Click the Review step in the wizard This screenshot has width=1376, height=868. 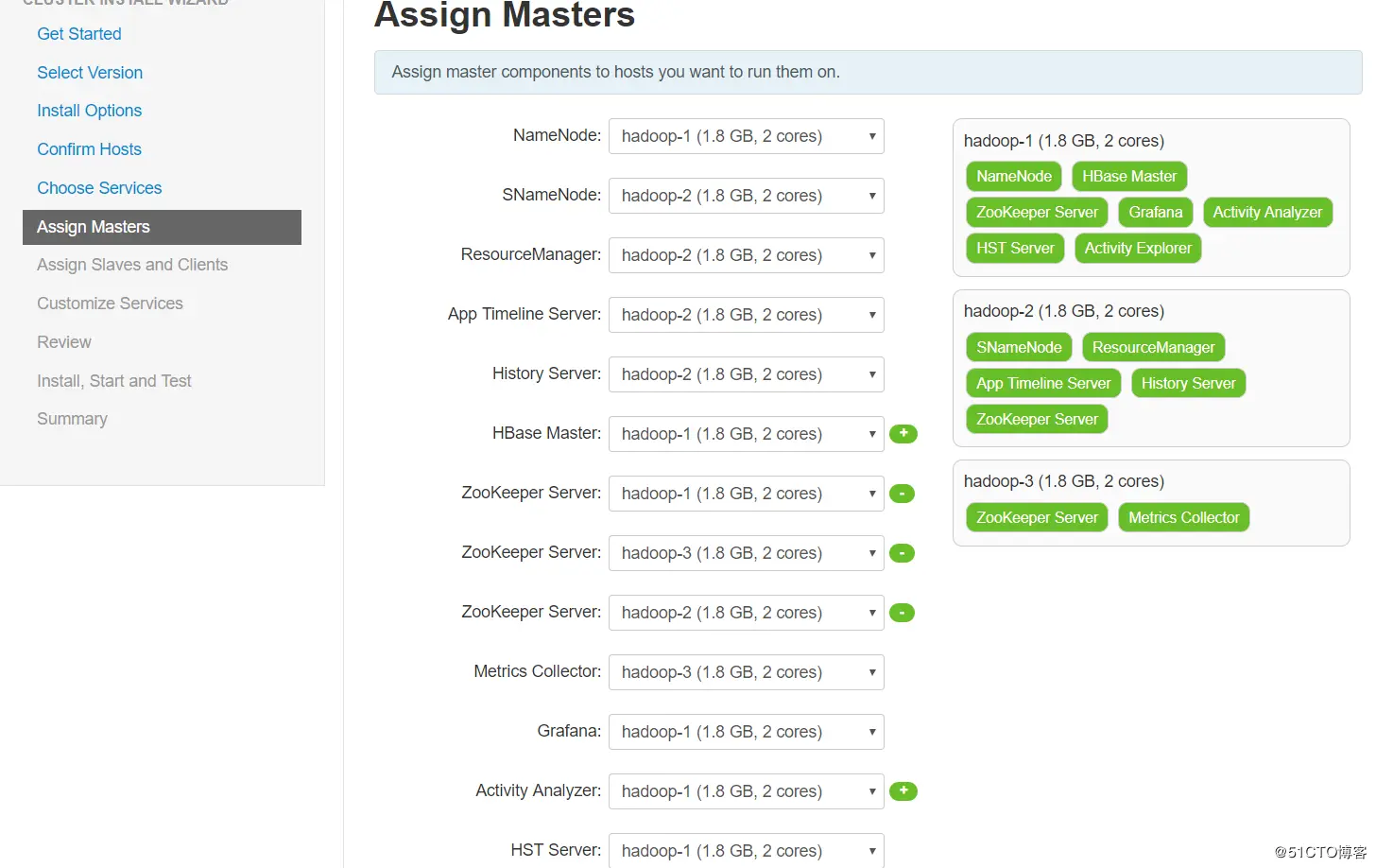click(64, 342)
